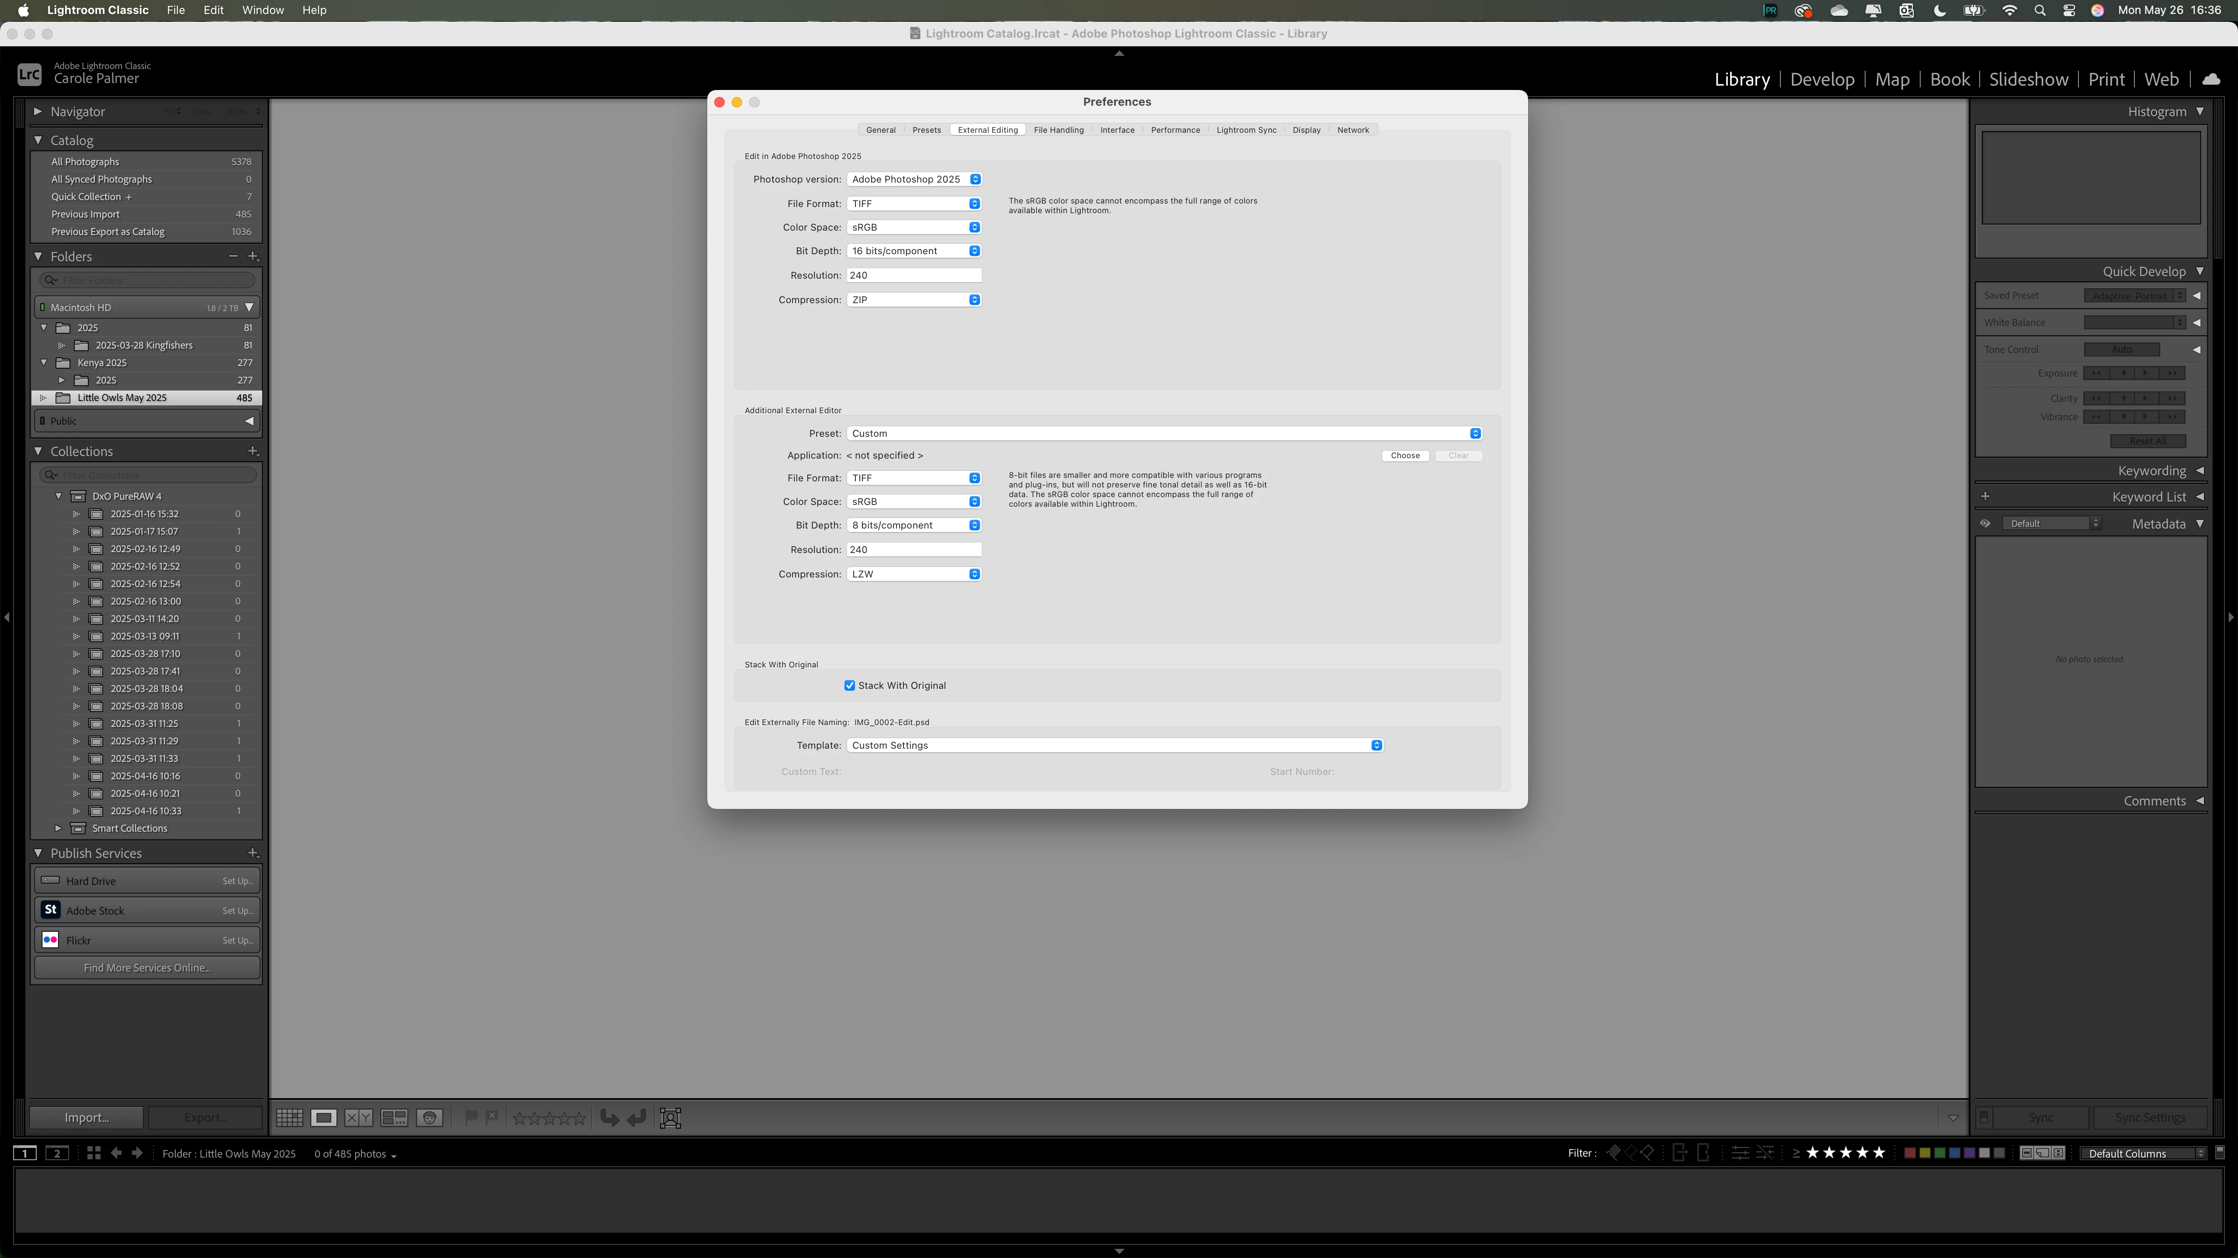
Task: Click the Photoshop Resolution input field
Action: (x=914, y=275)
